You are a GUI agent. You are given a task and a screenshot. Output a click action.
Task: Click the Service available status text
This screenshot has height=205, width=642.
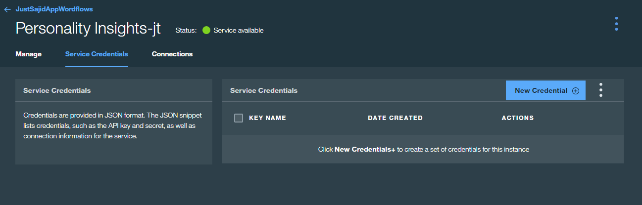coord(239,31)
